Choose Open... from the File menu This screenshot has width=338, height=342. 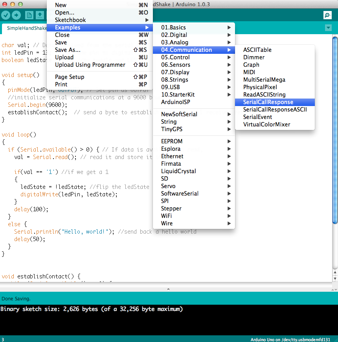(x=100, y=13)
